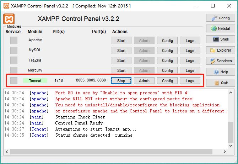View MySQL Logs
Screen dimensions: 238x164
point(190,51)
